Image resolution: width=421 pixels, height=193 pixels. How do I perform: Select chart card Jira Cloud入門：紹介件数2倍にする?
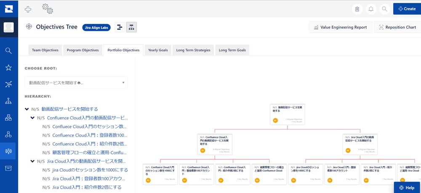(x=378, y=174)
